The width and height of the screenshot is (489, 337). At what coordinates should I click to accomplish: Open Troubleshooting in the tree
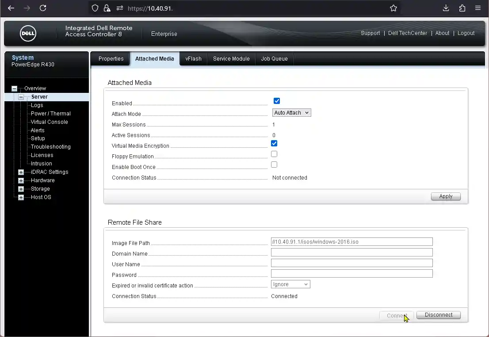(50, 147)
